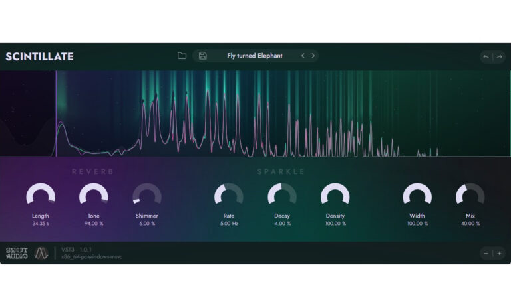Image resolution: width=511 pixels, height=306 pixels.
Task: Click the 34.35 s length value
Action: [x=41, y=224]
